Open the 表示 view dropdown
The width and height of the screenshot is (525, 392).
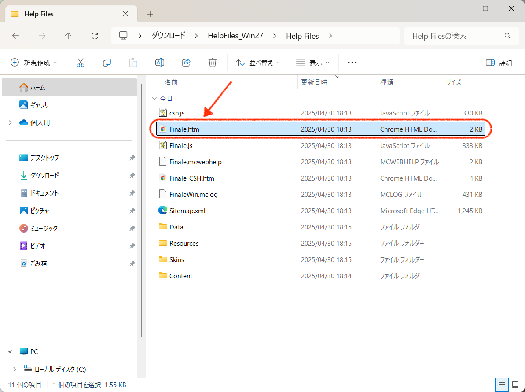[x=313, y=63]
